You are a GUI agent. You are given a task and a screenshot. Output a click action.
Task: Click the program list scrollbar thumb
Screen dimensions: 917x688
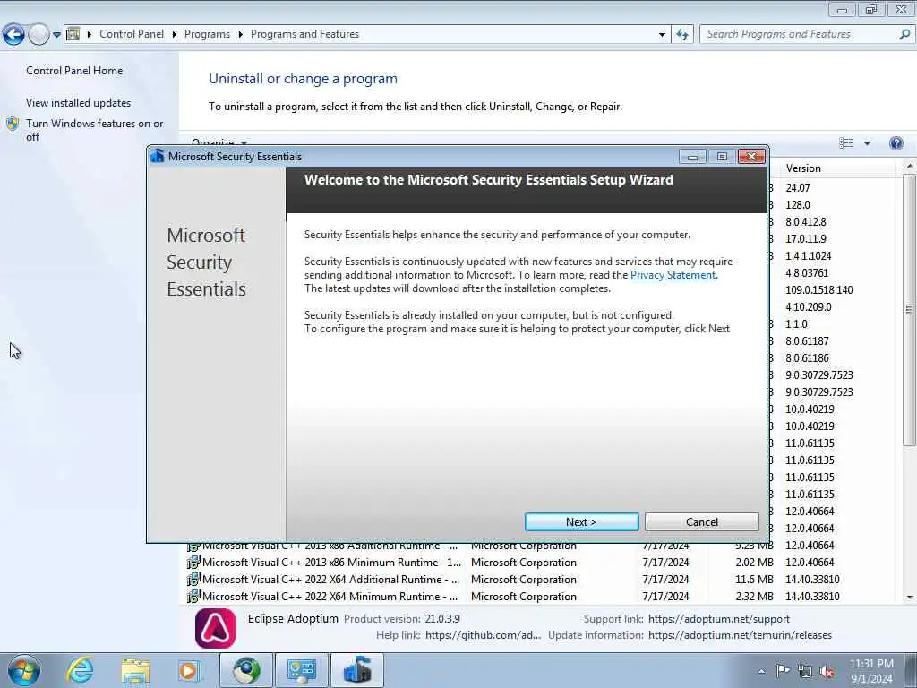click(x=909, y=310)
